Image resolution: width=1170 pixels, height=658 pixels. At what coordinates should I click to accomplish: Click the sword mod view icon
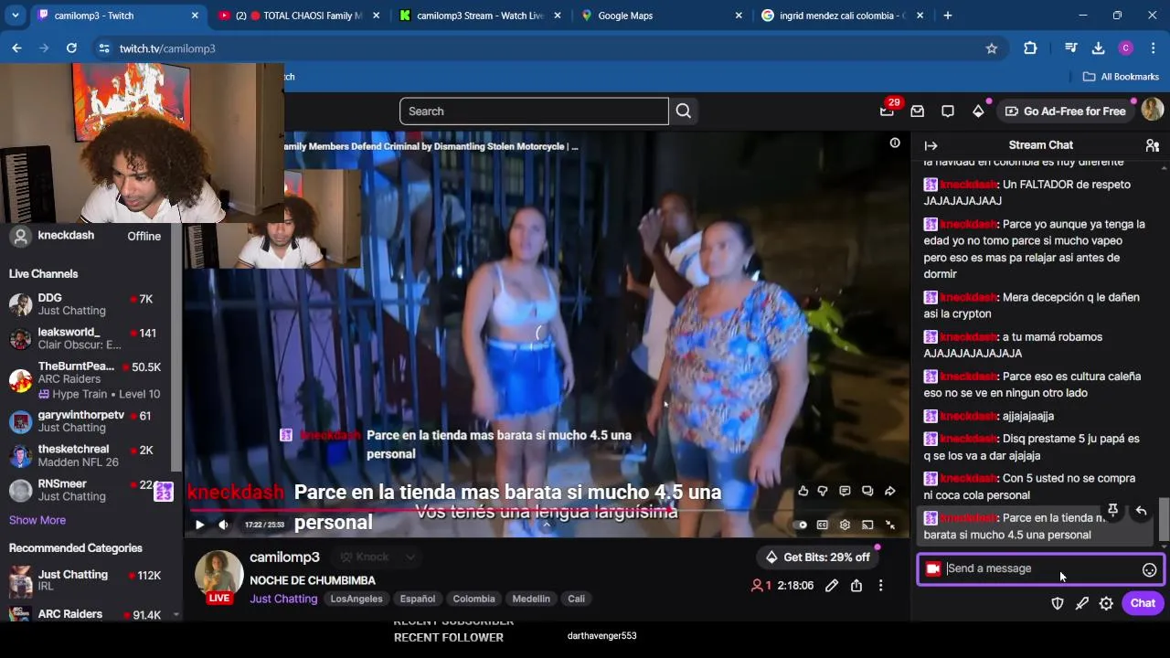pyautogui.click(x=1082, y=603)
